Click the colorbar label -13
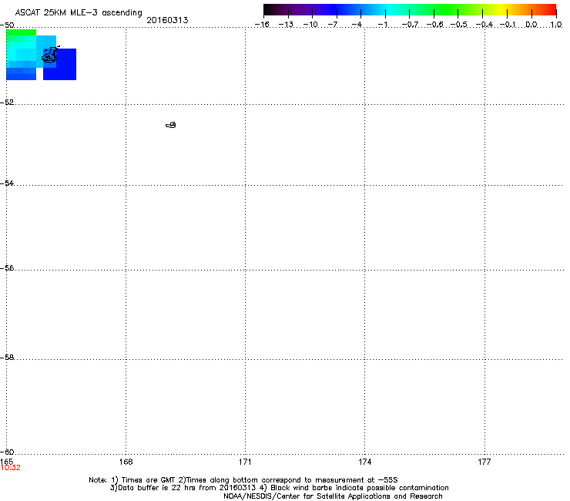Image resolution: width=570 pixels, height=501 pixels. [x=286, y=25]
